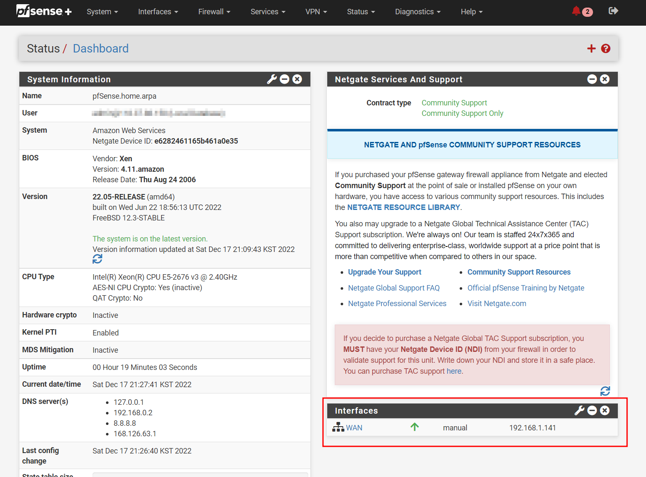Viewport: 646px width, 477px height.
Task: Open the Interfaces dropdown menu
Action: point(158,12)
